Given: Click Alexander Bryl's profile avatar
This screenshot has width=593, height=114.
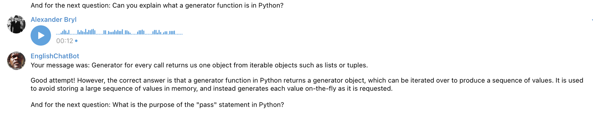Looking at the screenshot, I should [16, 24].
